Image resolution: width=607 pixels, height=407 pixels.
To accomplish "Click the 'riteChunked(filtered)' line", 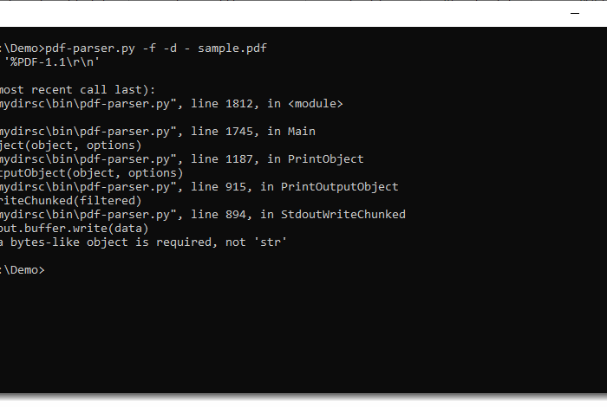I will [x=71, y=201].
